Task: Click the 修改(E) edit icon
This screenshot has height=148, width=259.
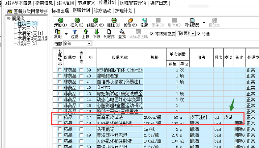Action: point(130,20)
